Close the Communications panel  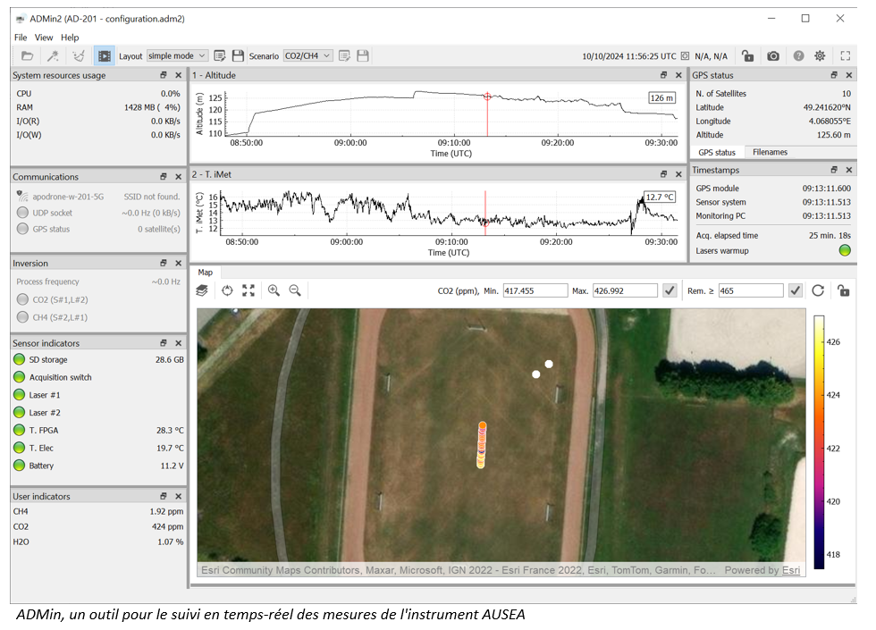point(178,177)
